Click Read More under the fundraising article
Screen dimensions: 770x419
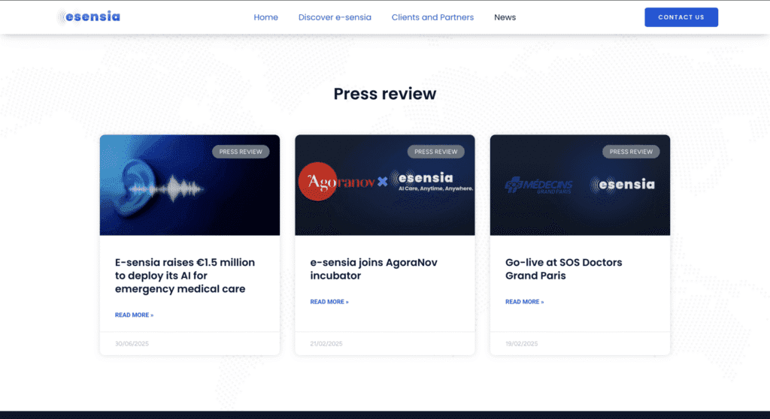point(134,315)
